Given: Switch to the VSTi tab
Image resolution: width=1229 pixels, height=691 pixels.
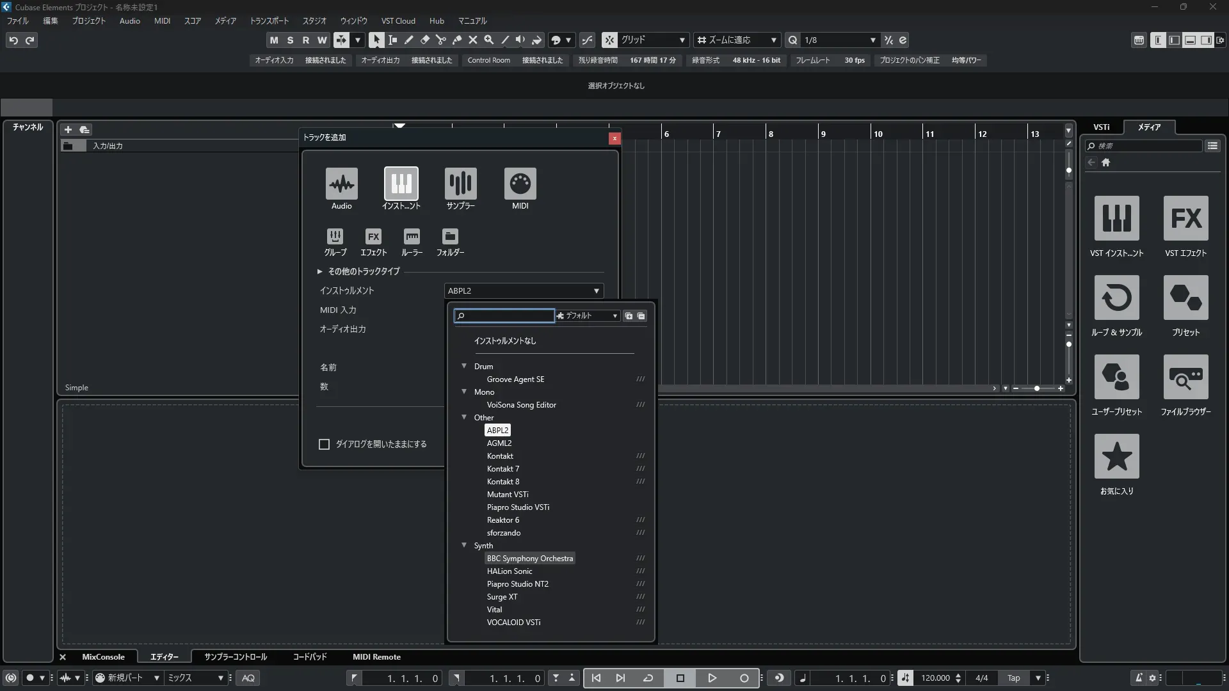Looking at the screenshot, I should click(x=1101, y=127).
